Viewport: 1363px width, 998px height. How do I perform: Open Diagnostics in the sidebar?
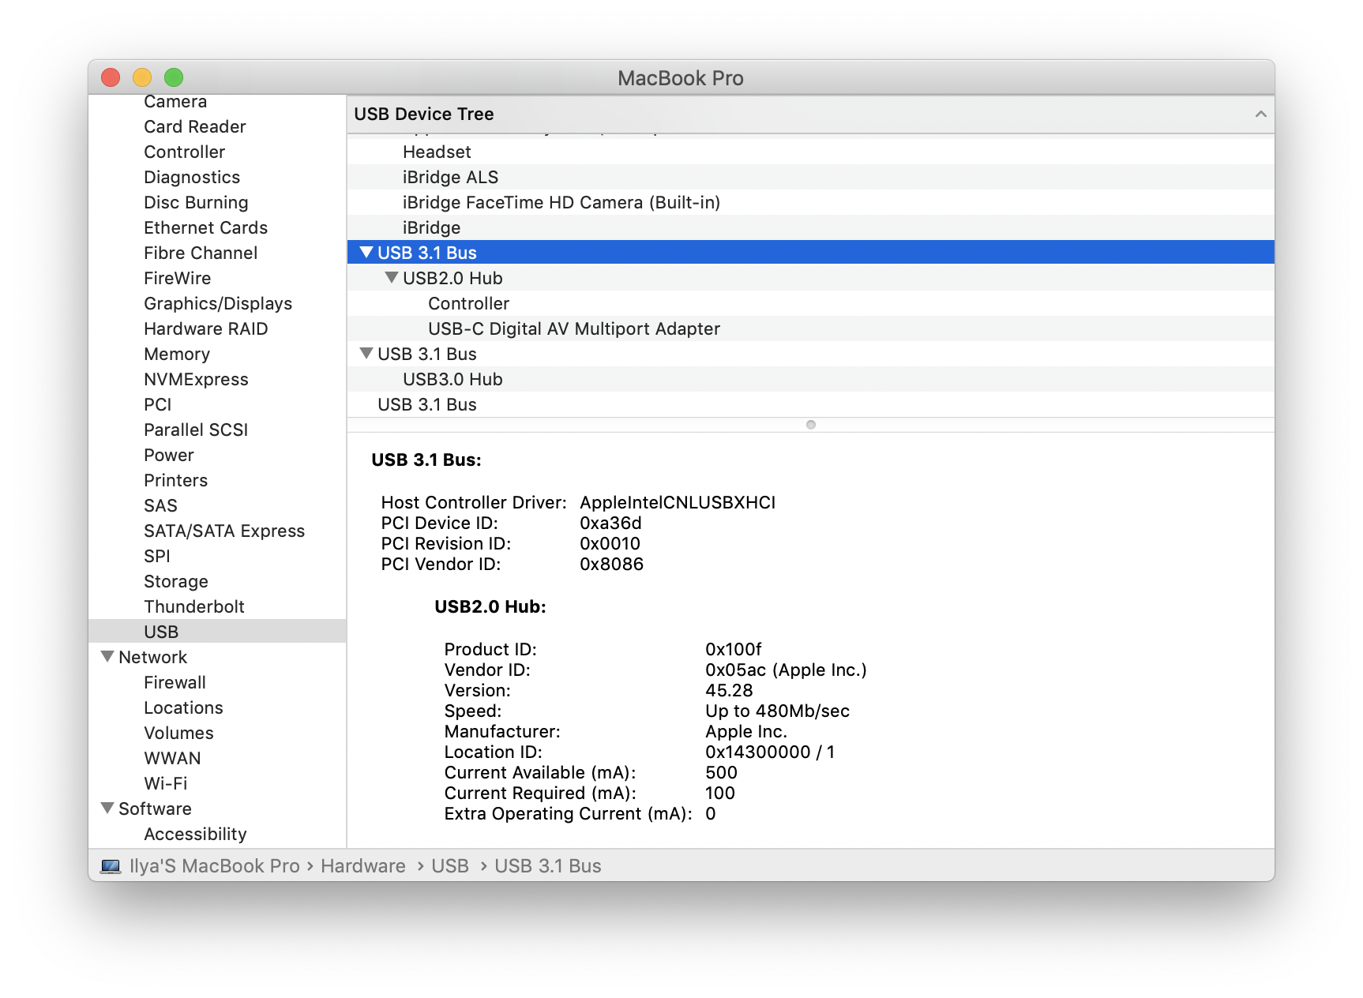point(192,177)
